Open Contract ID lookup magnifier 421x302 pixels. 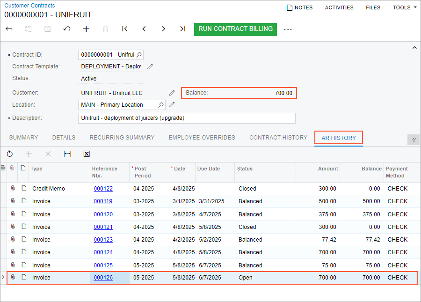(139, 55)
